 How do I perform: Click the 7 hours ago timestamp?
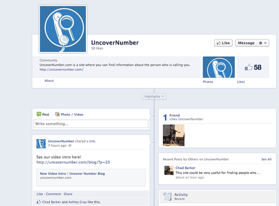(x=57, y=145)
